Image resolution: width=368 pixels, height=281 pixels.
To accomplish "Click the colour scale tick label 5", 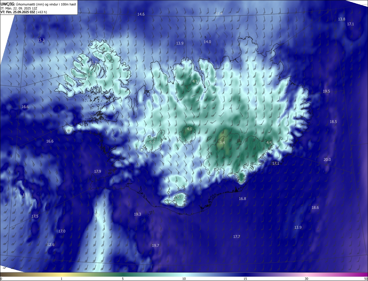I will (123, 279).
